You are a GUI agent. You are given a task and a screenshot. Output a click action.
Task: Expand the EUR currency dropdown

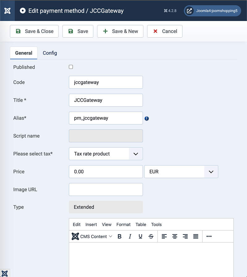click(x=181, y=172)
